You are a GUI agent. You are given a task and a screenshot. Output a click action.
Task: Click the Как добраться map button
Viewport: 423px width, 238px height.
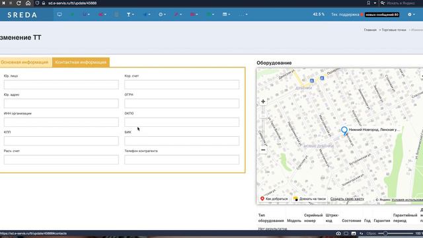274,199
